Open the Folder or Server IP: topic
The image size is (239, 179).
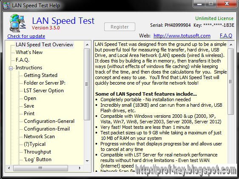[45, 83]
